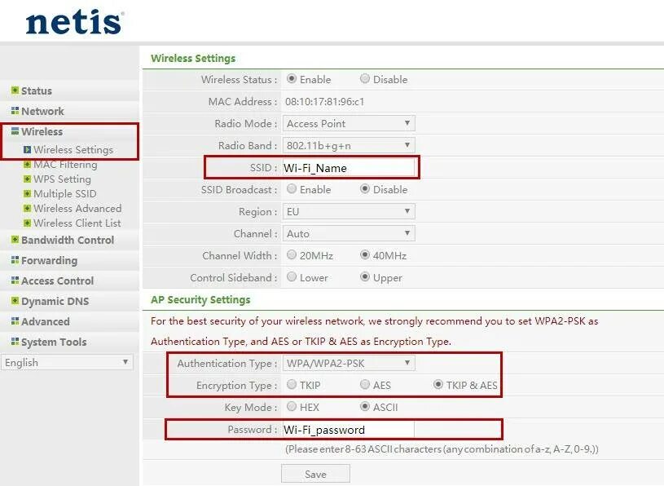This screenshot has width=664, height=486.
Task: Open the Channel dropdown
Action: click(x=349, y=233)
